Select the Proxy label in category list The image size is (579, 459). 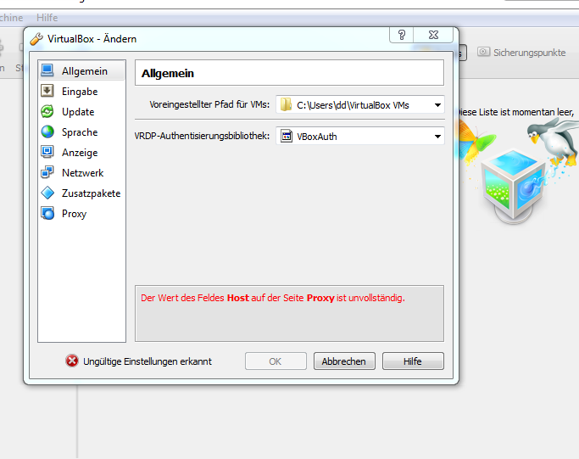[74, 214]
